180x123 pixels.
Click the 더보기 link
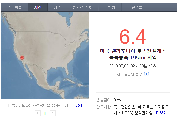pos(161,113)
